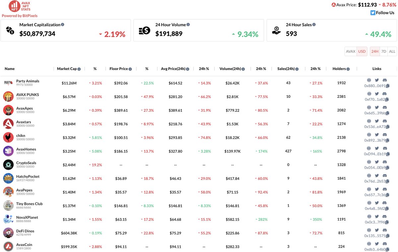Image resolution: width=398 pixels, height=252 pixels.
Task: Open the Discord icon for NovaXPlanet
Action: pyautogui.click(x=385, y=216)
